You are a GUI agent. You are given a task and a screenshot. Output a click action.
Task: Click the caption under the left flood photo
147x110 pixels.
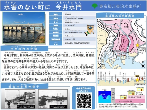26,107
